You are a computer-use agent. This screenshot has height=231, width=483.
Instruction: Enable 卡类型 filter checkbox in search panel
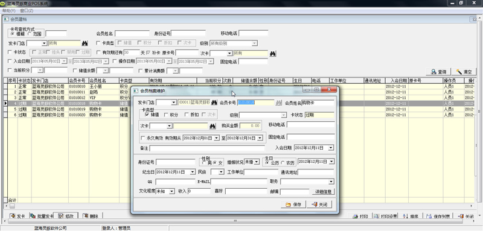pos(98,43)
